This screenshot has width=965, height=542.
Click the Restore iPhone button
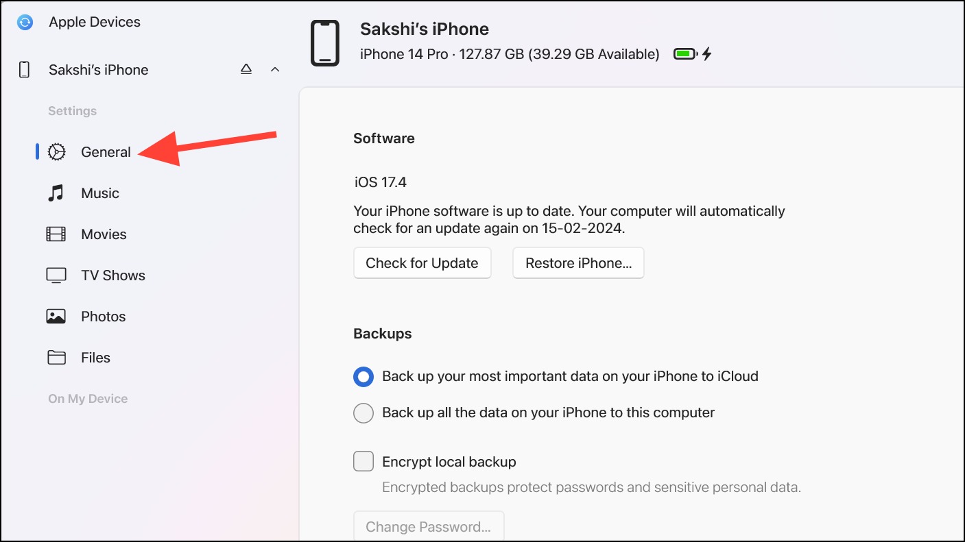tap(578, 263)
